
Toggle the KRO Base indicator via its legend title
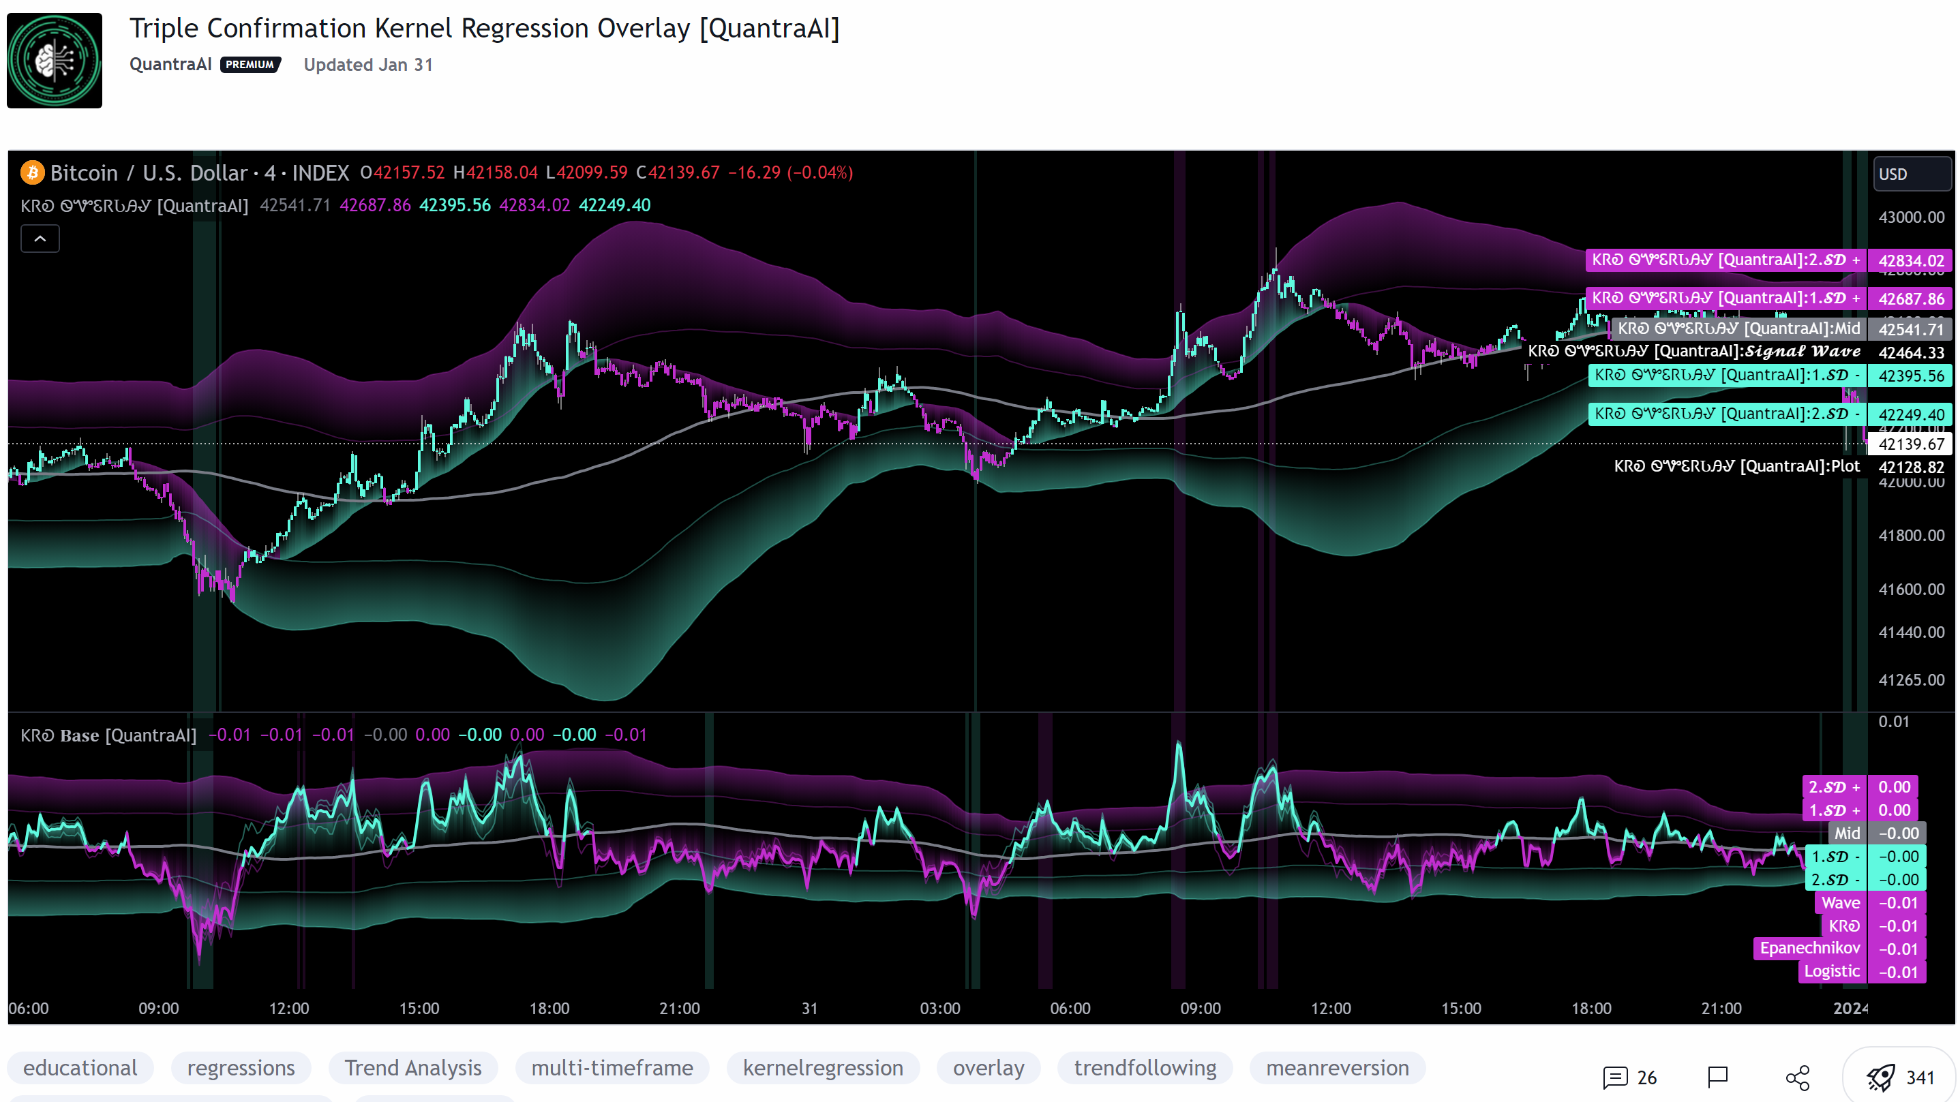pyautogui.click(x=108, y=735)
